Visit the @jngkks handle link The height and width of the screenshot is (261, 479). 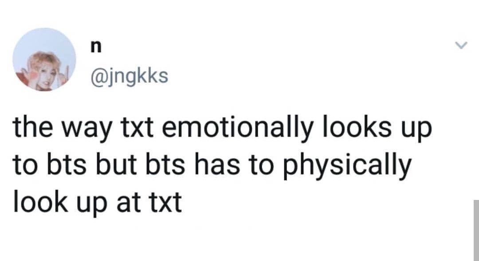point(130,76)
